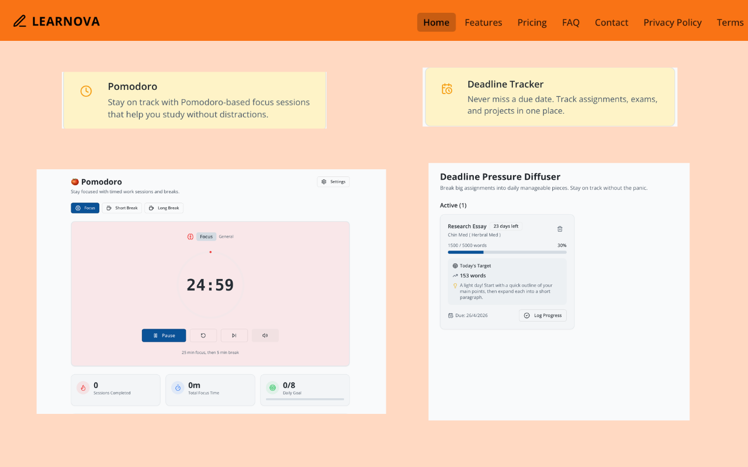Switch to the Short Break tab
Viewport: 748px width, 467px height.
click(x=122, y=208)
